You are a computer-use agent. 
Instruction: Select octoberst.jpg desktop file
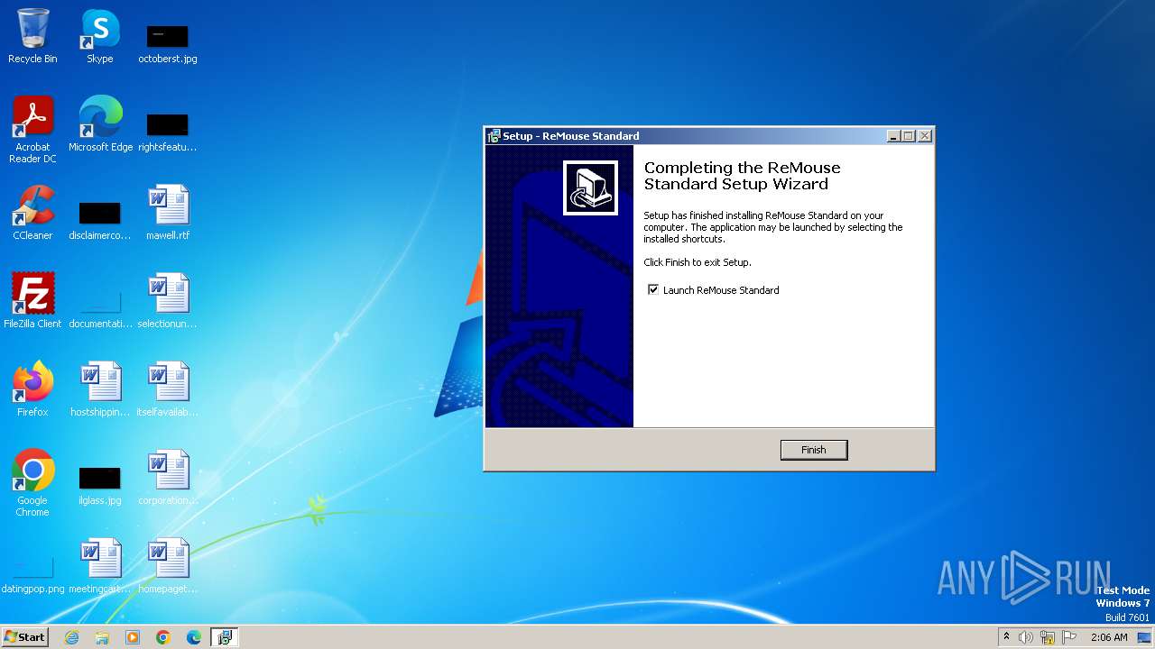[x=168, y=43]
